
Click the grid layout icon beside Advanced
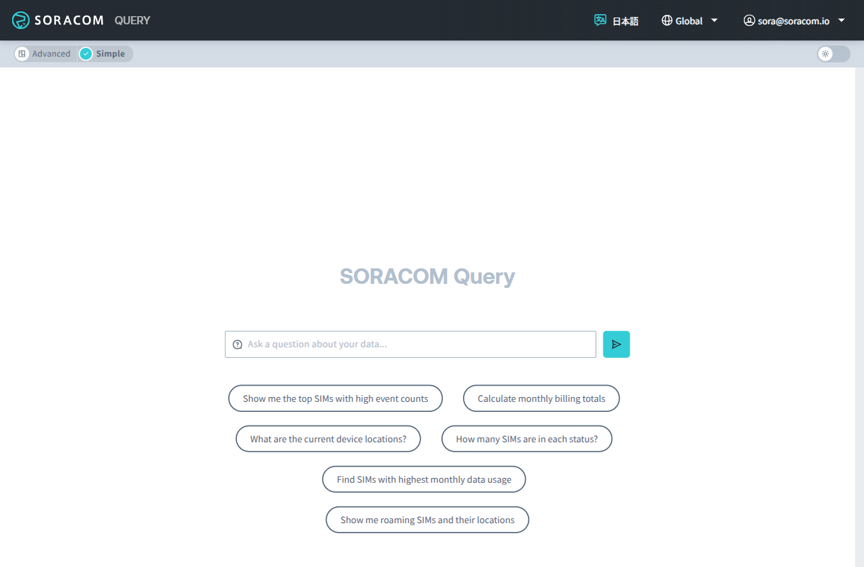pos(21,53)
